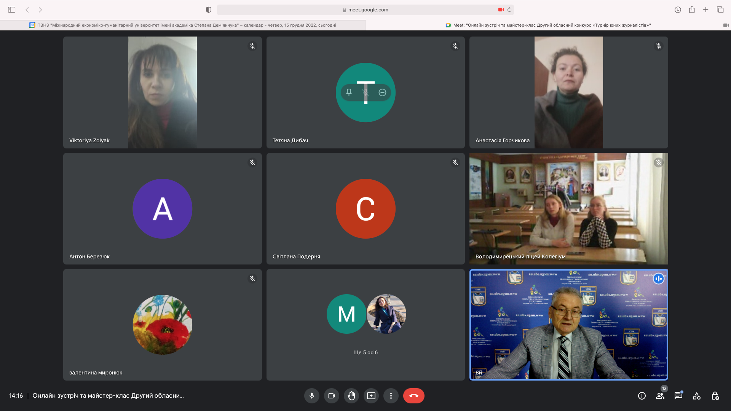This screenshot has width=731, height=411.
Task: Open a new Safari tab
Action: (x=706, y=10)
